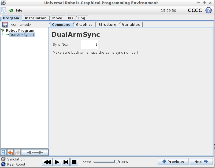Image resolution: width=215 pixels, height=168 pixels.
Task: Undo last action with orange arrow
Action: click(x=10, y=152)
